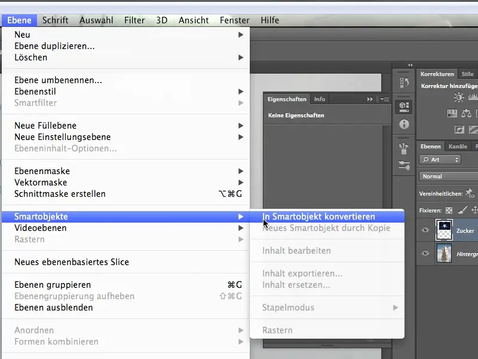Add a Brightness/Contrast adjustment
The image size is (478, 359).
[x=459, y=98]
